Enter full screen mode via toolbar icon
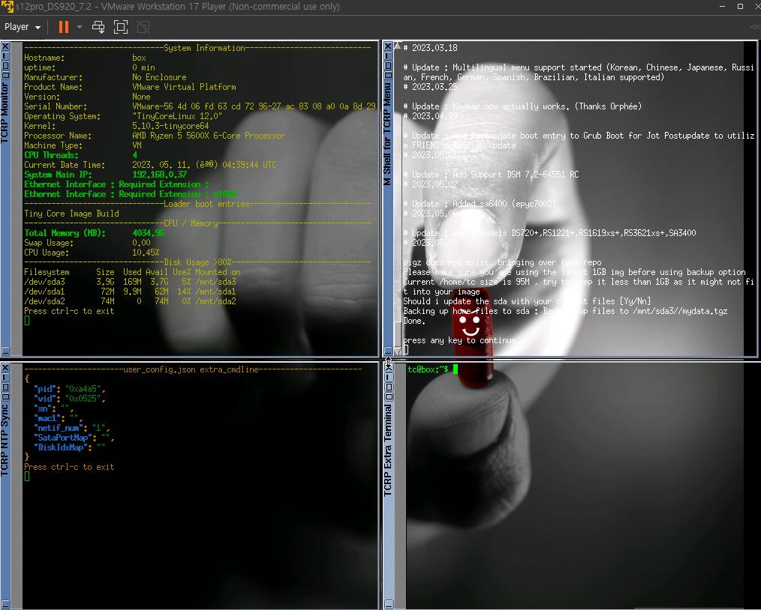Screen dimensions: 761x610 click(121, 27)
